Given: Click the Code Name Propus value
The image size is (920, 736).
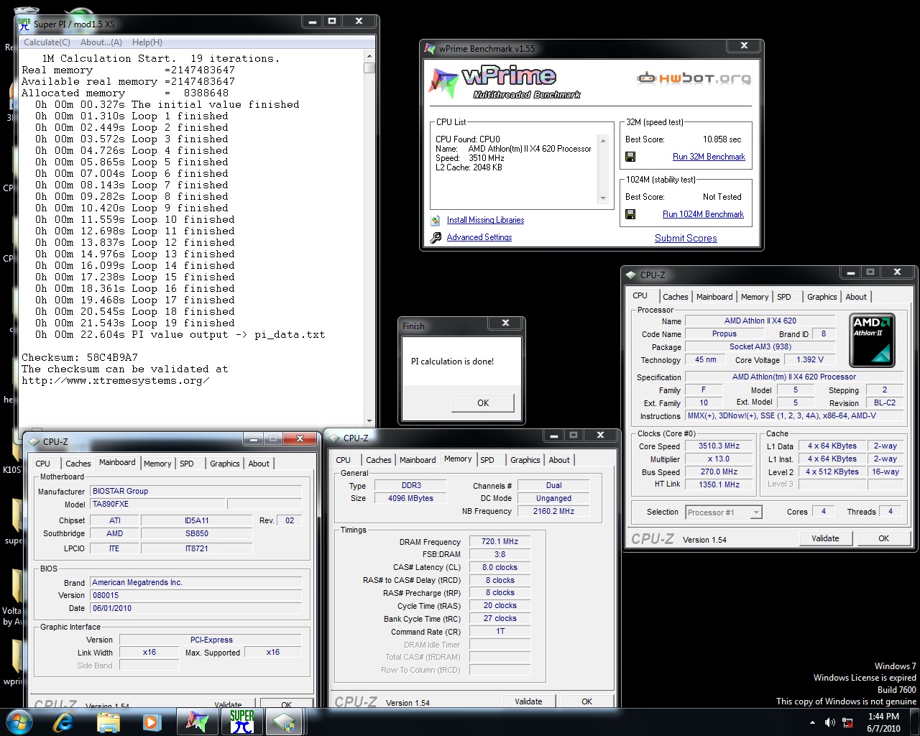Looking at the screenshot, I should point(724,333).
